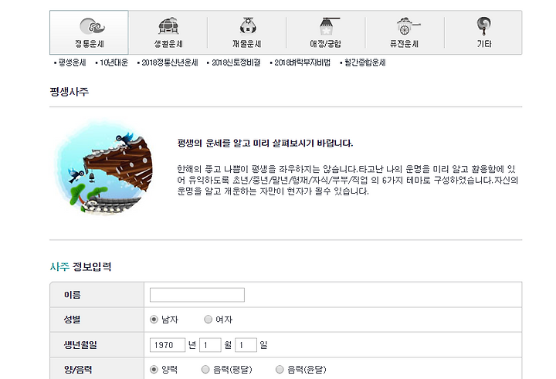The image size is (556, 379).
Task: Click the bold headline 평생의 운세를 알고
Action: (265, 144)
